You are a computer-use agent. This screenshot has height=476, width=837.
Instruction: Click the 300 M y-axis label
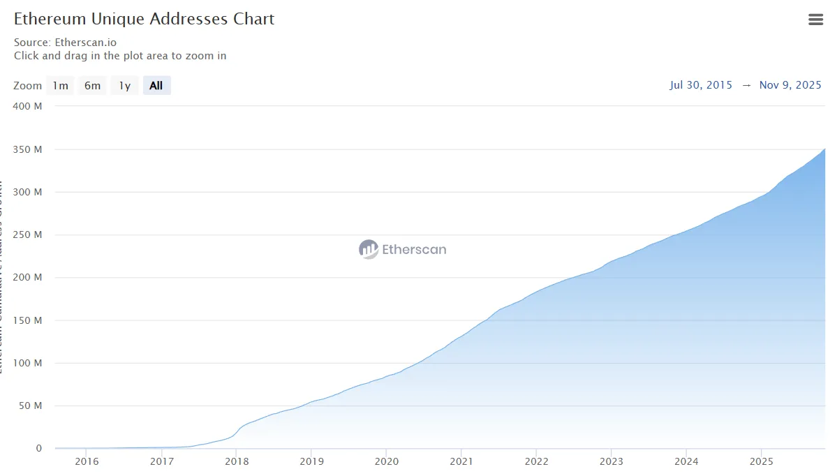(27, 192)
